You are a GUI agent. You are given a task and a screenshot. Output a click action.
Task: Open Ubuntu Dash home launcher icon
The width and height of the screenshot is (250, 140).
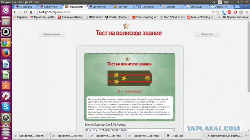pos(6,10)
